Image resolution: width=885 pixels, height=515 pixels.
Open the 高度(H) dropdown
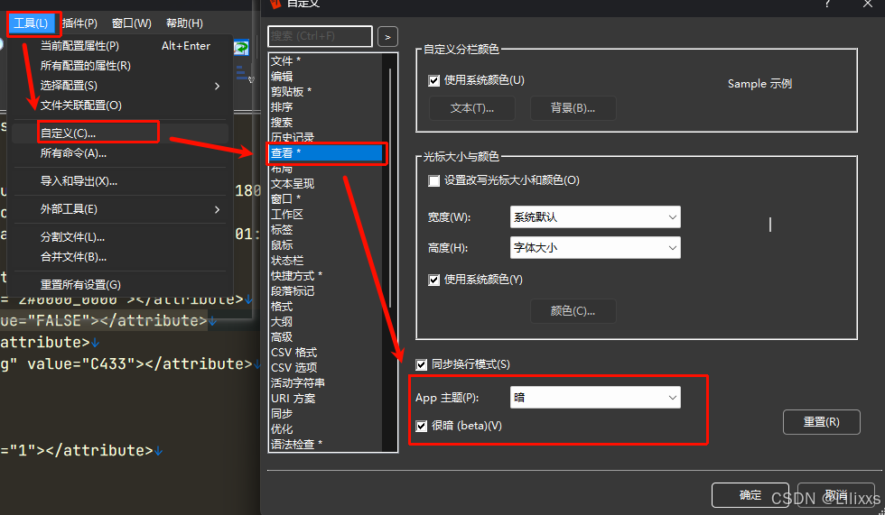(595, 248)
